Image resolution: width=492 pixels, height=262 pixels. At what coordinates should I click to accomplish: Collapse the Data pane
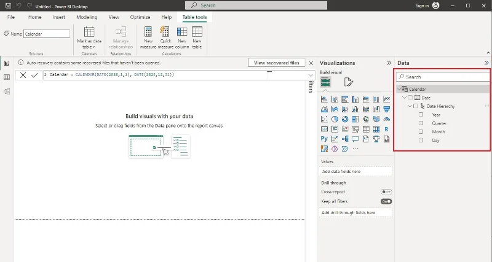(486, 63)
